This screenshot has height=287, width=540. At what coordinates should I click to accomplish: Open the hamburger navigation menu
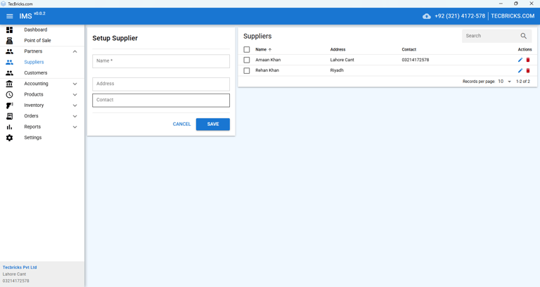[x=10, y=16]
